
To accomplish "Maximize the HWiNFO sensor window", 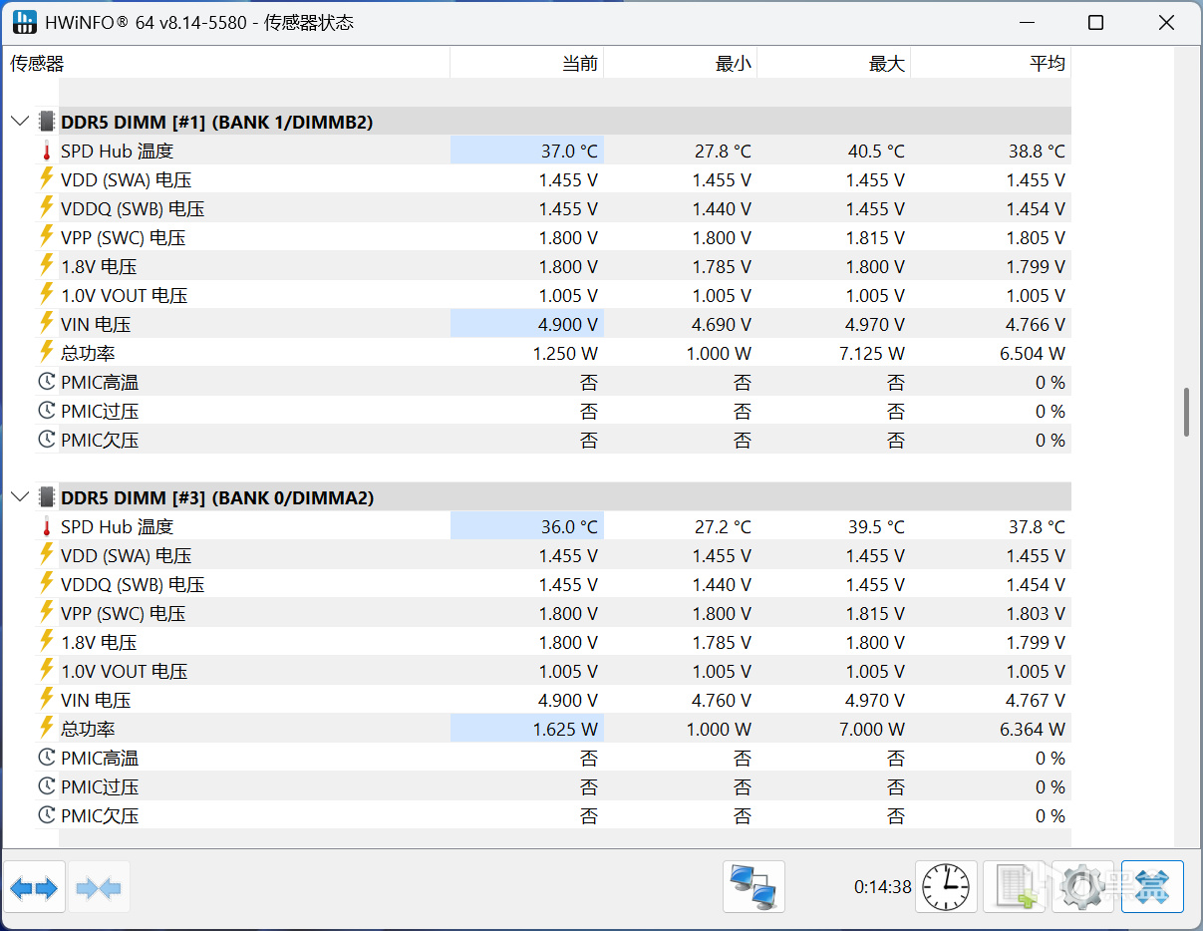I will (x=1095, y=23).
